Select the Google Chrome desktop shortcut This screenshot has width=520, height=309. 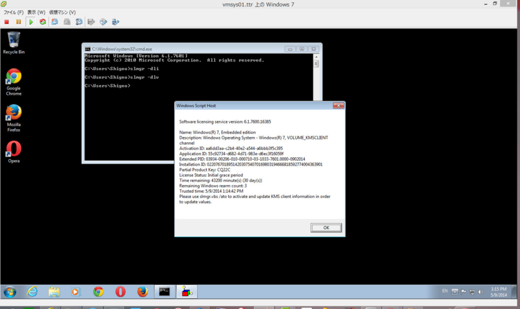click(14, 82)
